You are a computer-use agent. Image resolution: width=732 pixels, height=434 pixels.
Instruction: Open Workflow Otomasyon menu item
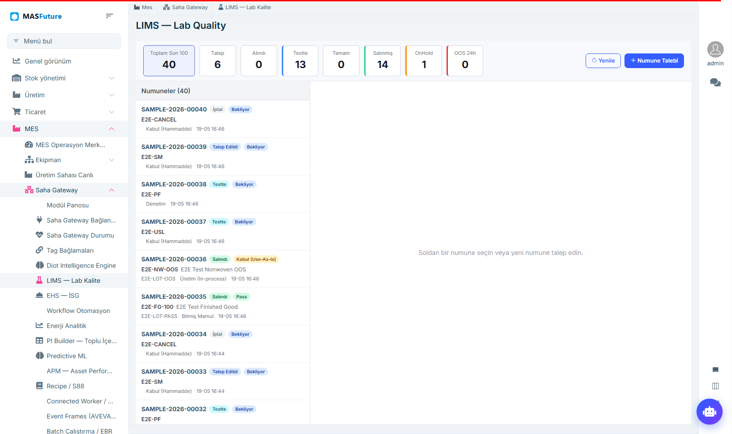tap(78, 311)
